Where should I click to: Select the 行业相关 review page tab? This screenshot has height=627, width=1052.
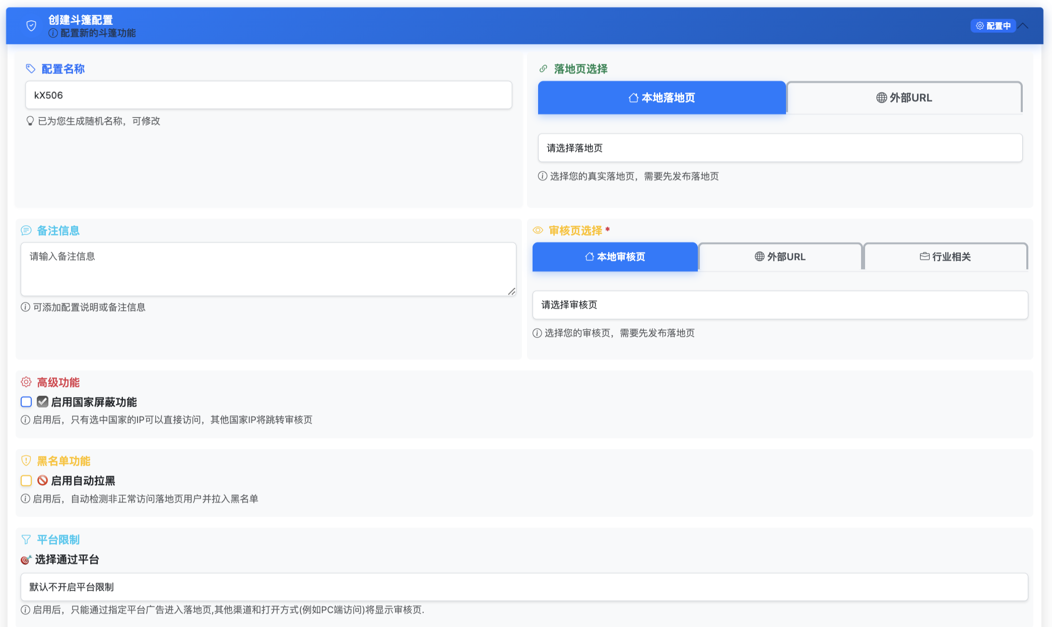945,257
